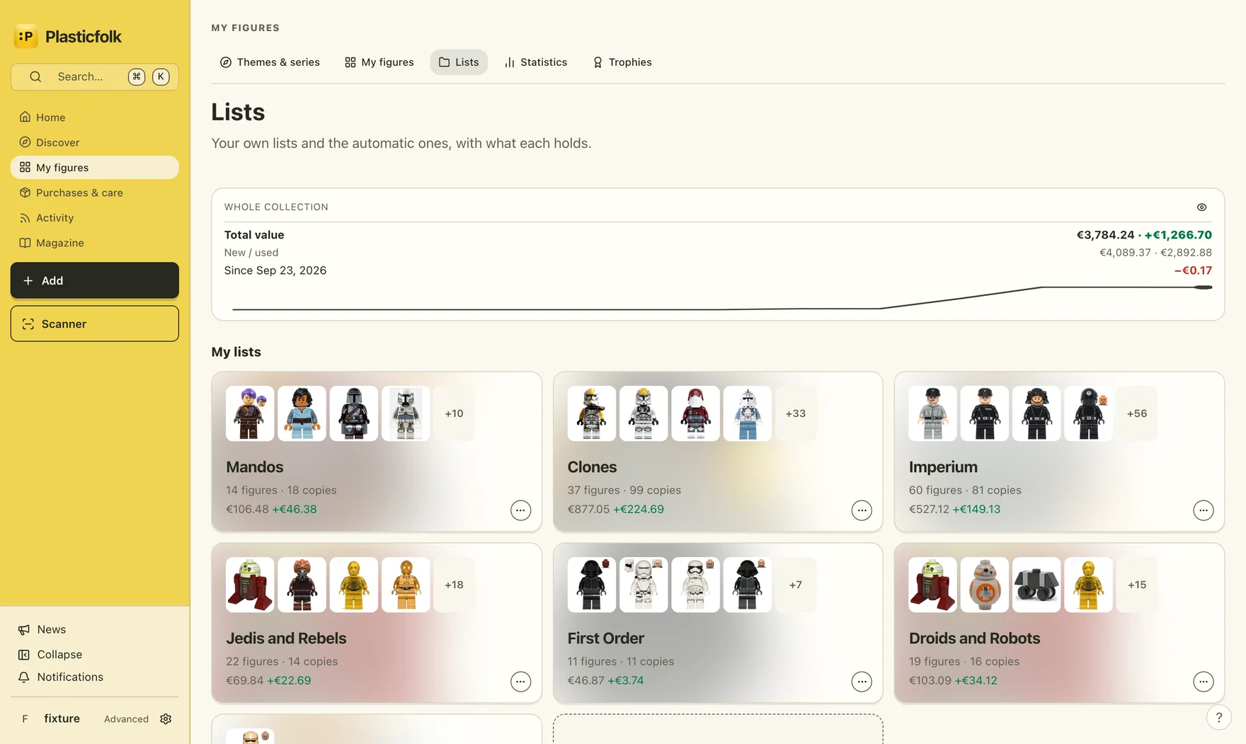
Task: Open the Mandos list card title
Action: 255,467
